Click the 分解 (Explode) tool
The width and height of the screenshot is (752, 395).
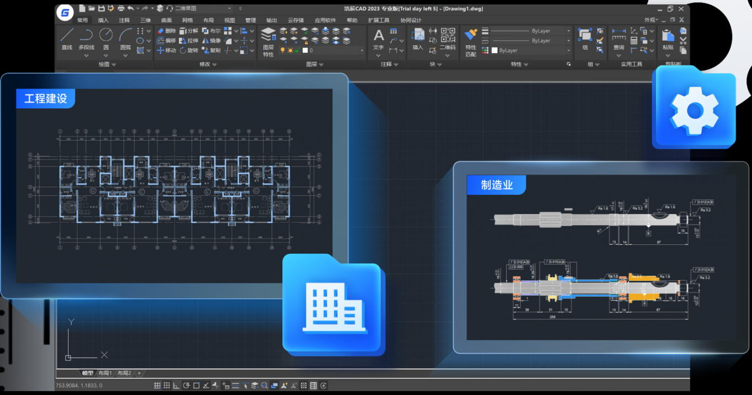click(188, 31)
